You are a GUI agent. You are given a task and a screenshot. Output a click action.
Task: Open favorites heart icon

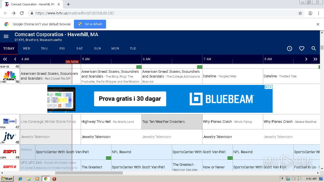pyautogui.click(x=302, y=49)
